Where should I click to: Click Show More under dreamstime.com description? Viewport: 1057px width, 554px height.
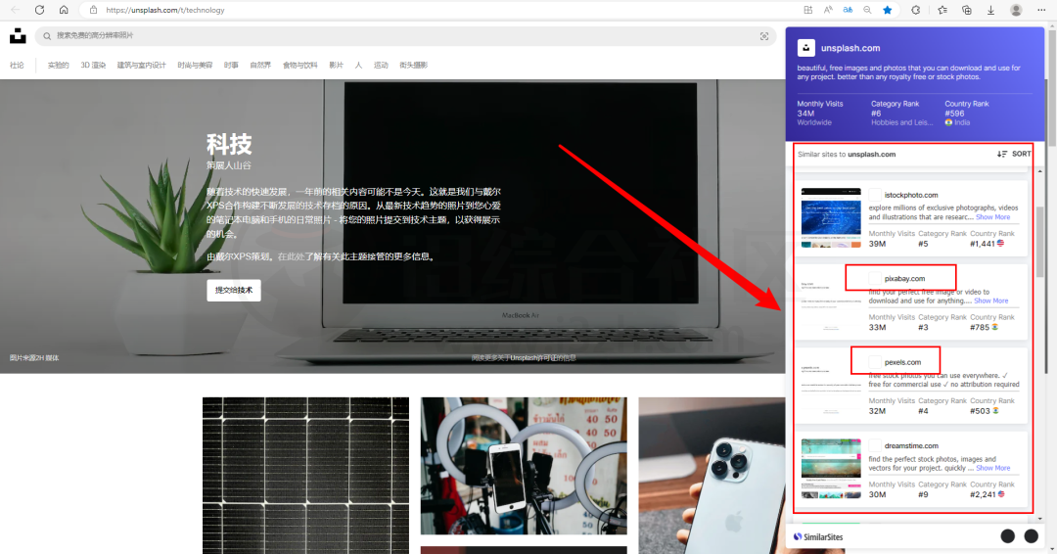pos(993,468)
